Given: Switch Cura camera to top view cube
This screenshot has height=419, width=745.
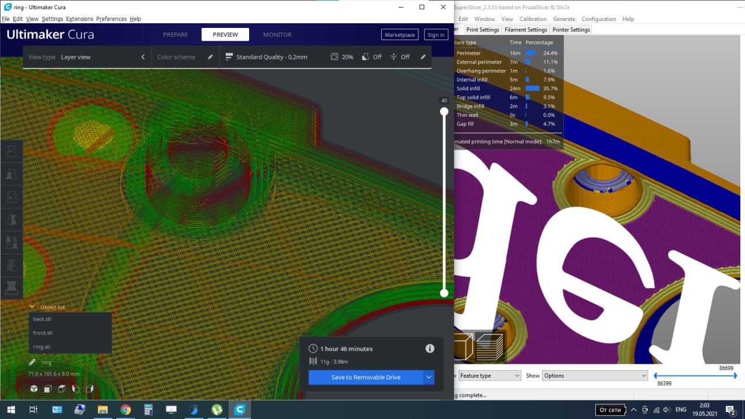Looking at the screenshot, I should click(x=62, y=388).
